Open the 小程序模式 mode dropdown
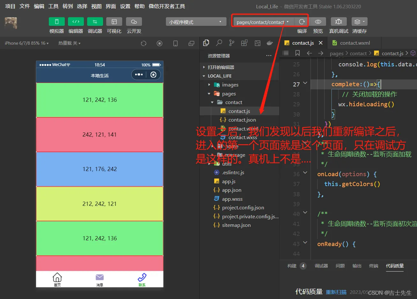The height and width of the screenshot is (299, 417). coord(196,22)
